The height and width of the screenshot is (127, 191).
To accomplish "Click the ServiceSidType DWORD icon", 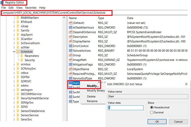I will coord(70,78).
